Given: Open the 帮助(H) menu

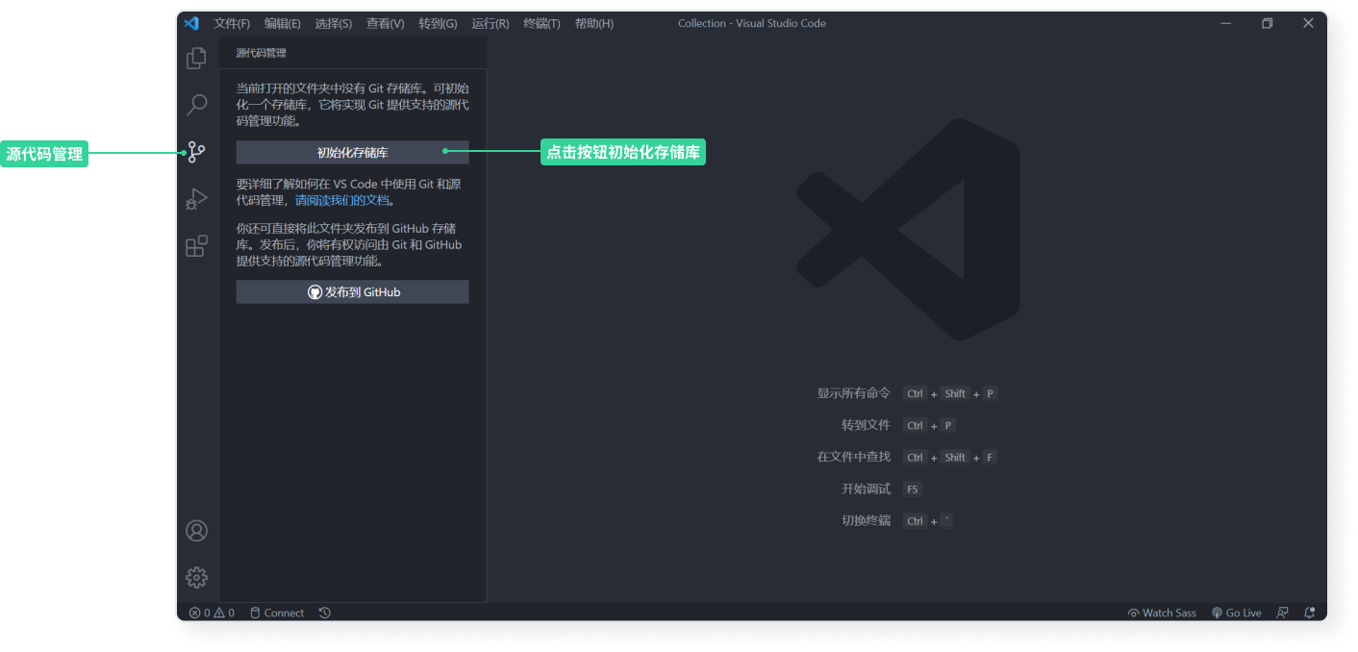Looking at the screenshot, I should (594, 23).
